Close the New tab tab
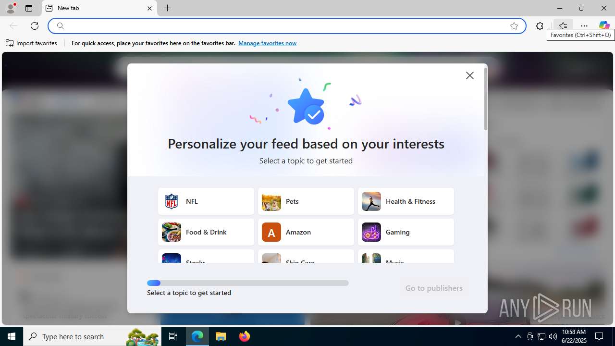 point(149,8)
